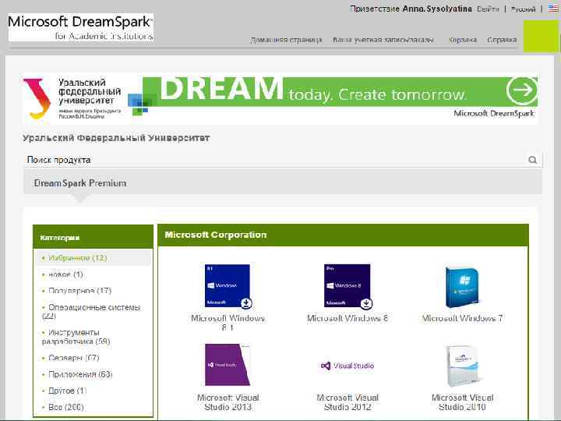Image resolution: width=561 pixels, height=421 pixels.
Task: Select the Все category
Action: tap(65, 407)
